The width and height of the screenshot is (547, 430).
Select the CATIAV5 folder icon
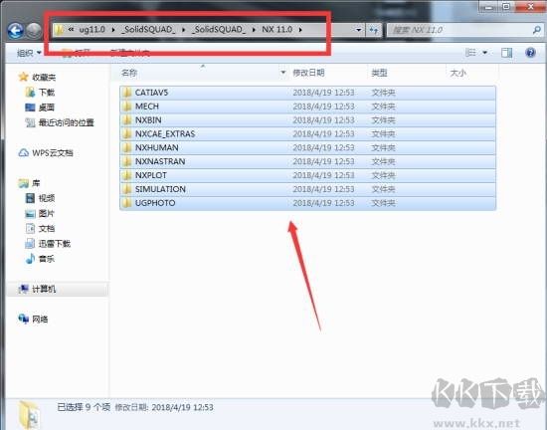click(126, 93)
